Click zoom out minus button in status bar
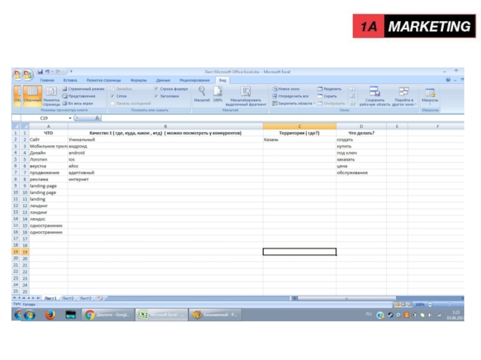Image resolution: width=481 pixels, height=360 pixels. (430, 305)
